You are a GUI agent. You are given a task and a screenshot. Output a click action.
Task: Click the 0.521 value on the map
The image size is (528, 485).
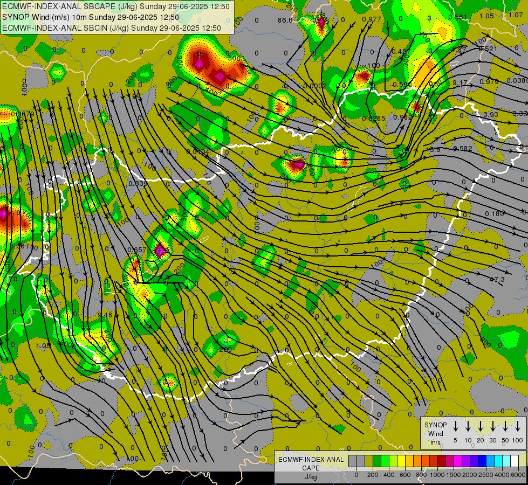(488, 49)
